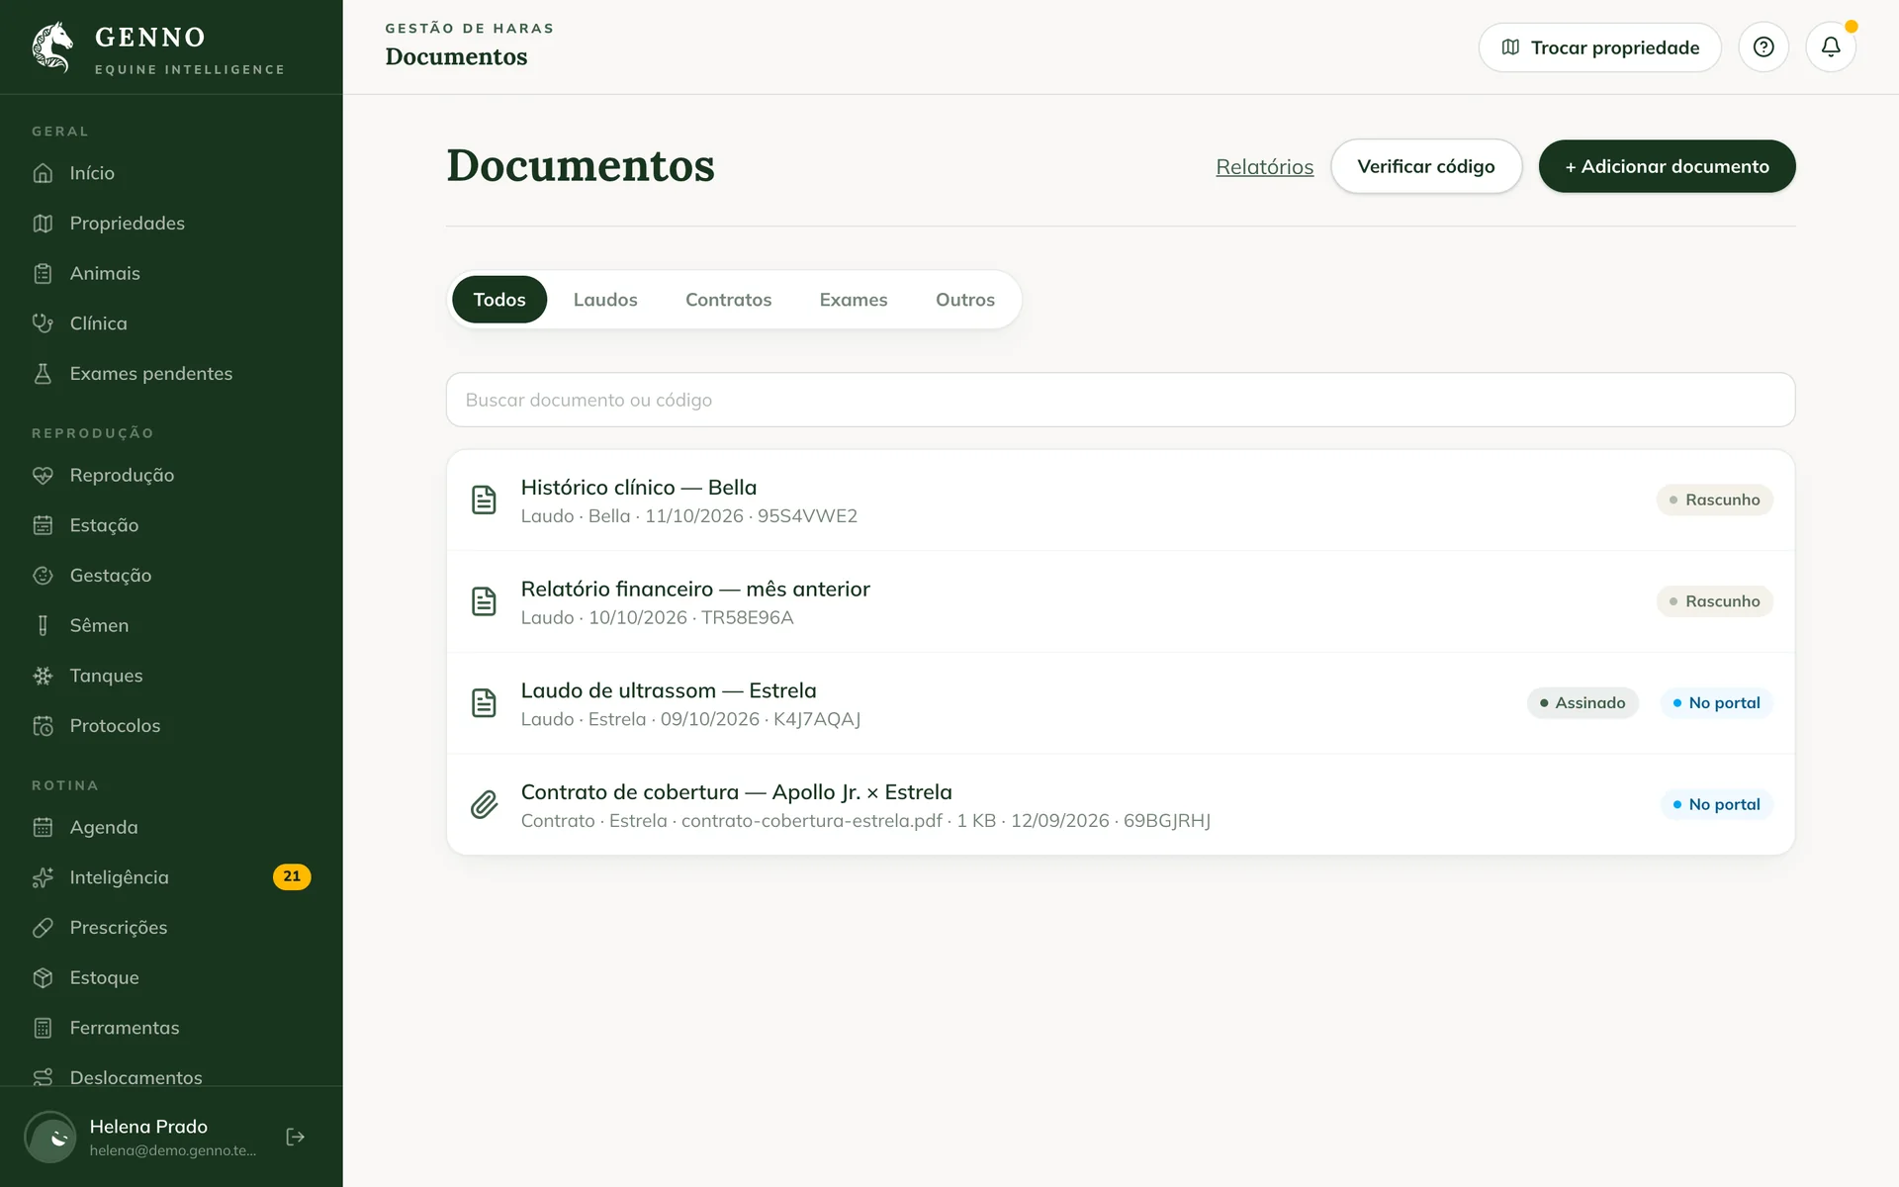Click the Clínica stethoscope icon

click(43, 323)
